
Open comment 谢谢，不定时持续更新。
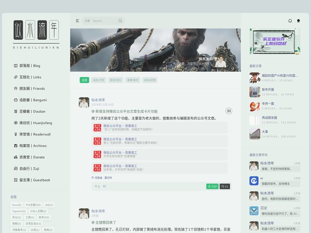280,169
